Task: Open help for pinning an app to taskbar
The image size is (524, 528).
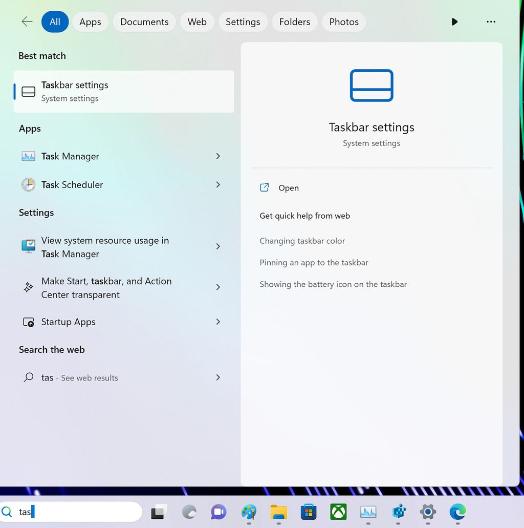Action: point(314,262)
